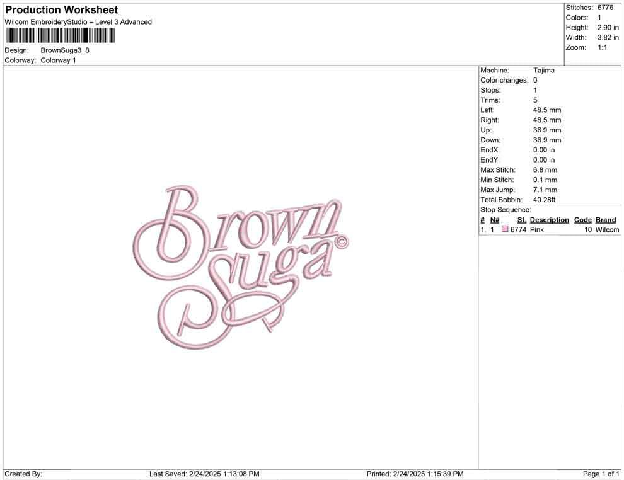Click the Colorway 1 label
Image resolution: width=624 pixels, height=480 pixels.
coord(58,60)
